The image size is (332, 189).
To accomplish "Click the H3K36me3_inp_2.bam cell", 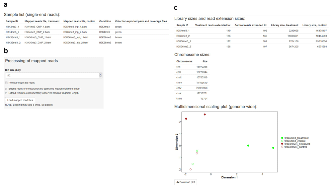I will (x=76, y=43).
